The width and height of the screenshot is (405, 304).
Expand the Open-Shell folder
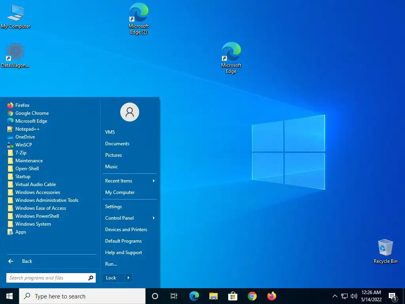tap(23, 169)
